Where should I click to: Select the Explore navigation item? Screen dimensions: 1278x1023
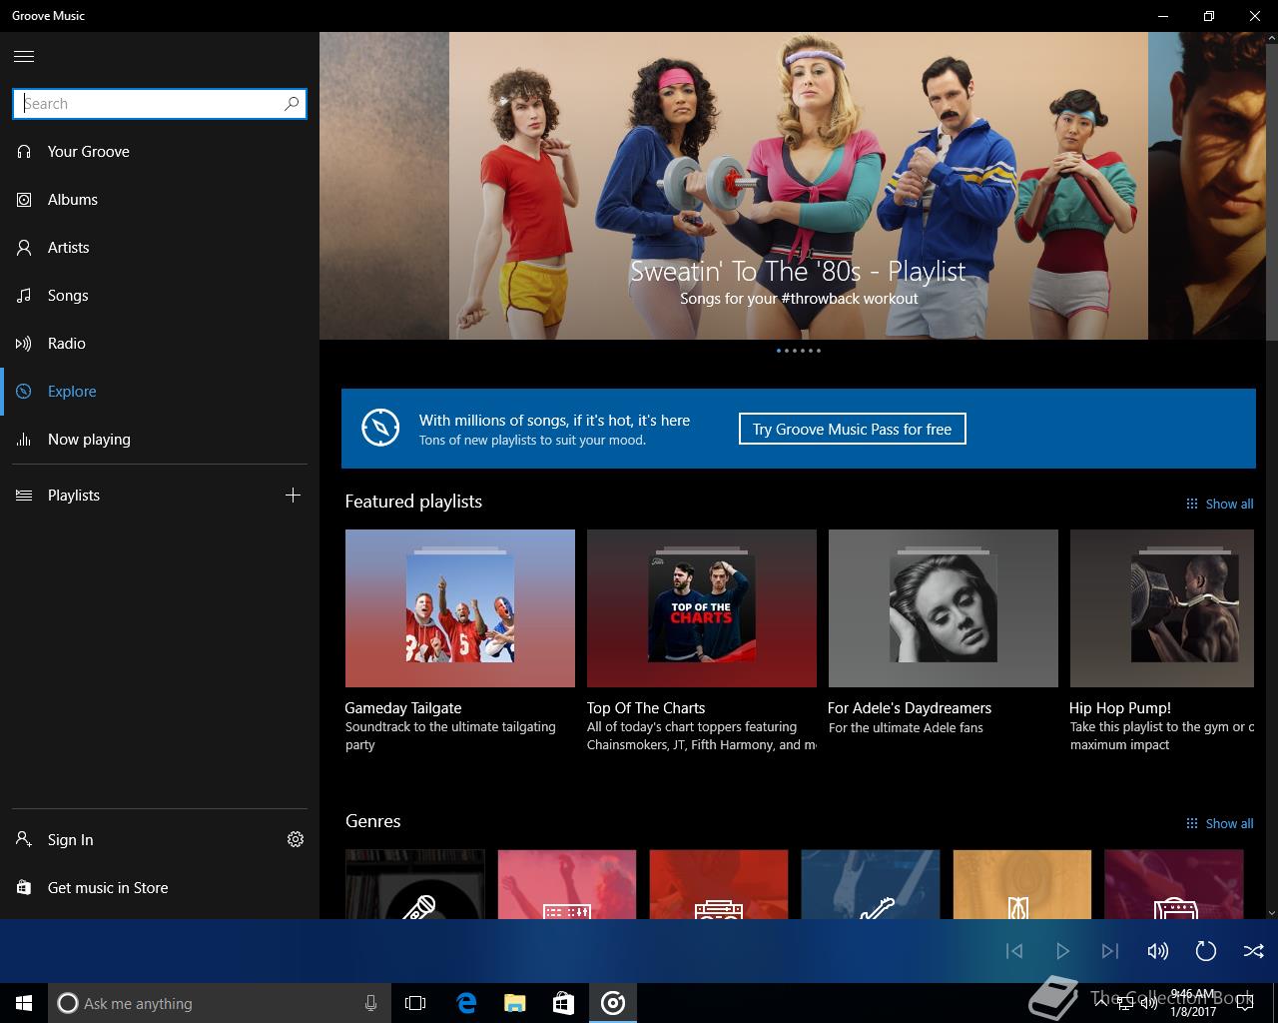tap(160, 392)
